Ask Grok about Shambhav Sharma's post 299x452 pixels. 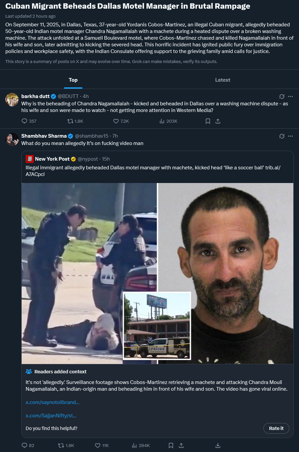[x=282, y=136]
